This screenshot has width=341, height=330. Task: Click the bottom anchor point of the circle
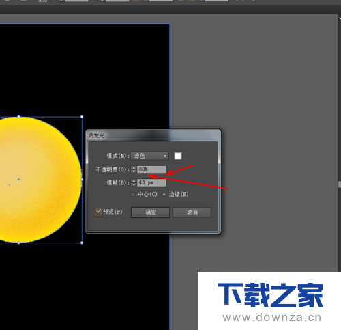pos(18,243)
